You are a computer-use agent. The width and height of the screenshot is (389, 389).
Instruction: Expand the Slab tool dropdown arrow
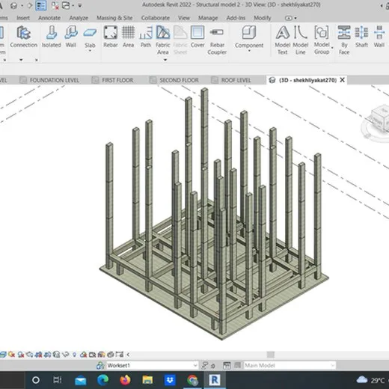pyautogui.click(x=90, y=51)
